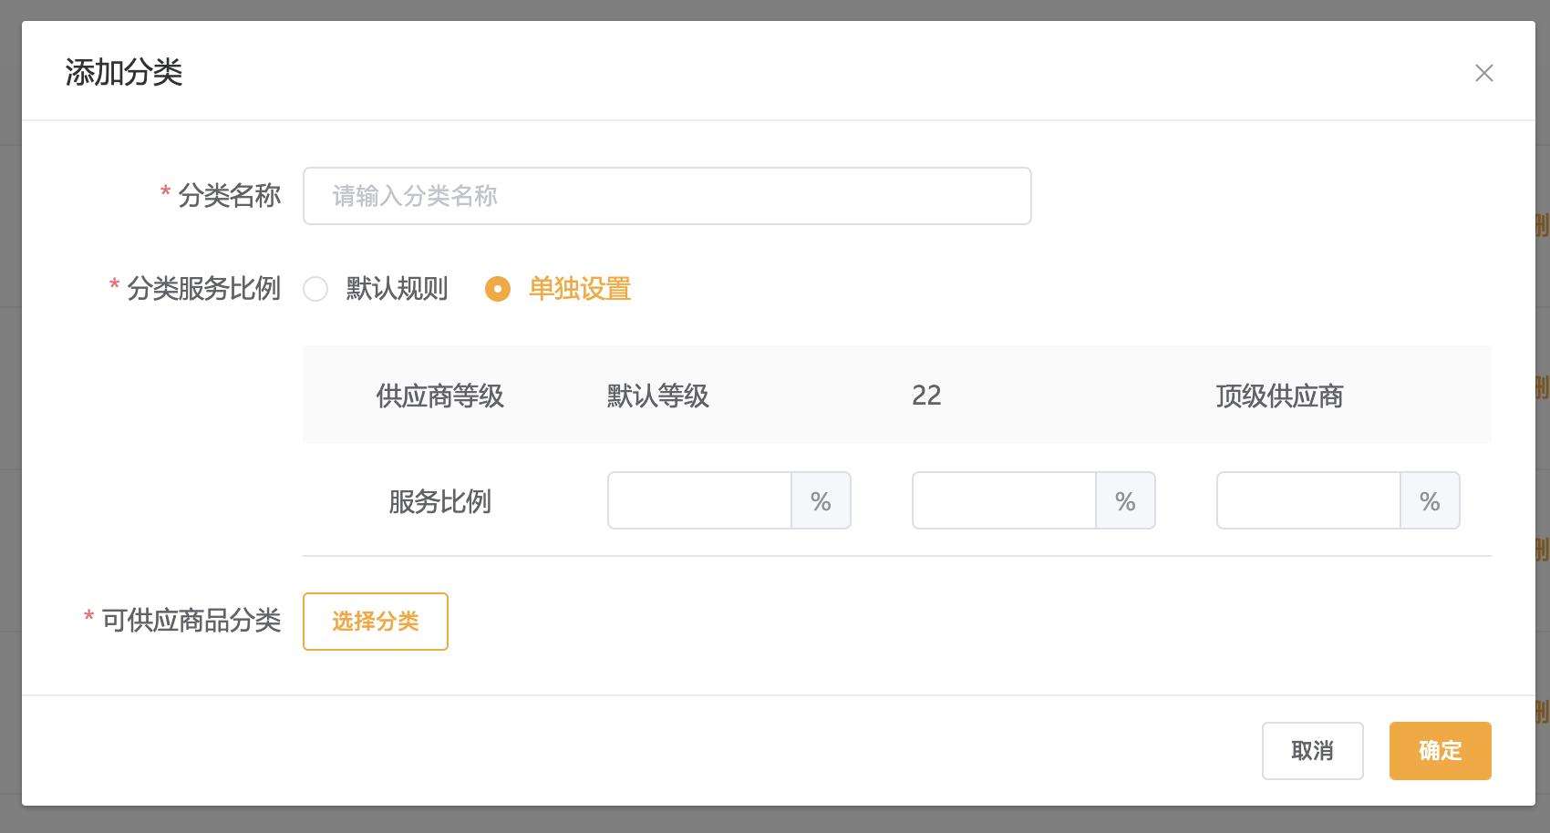Click the 添加分类 dialog title
The height and width of the screenshot is (833, 1550).
[124, 72]
